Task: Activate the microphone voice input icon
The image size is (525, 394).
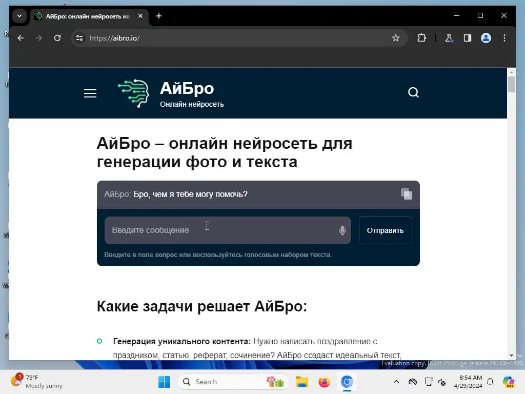Action: tap(342, 230)
